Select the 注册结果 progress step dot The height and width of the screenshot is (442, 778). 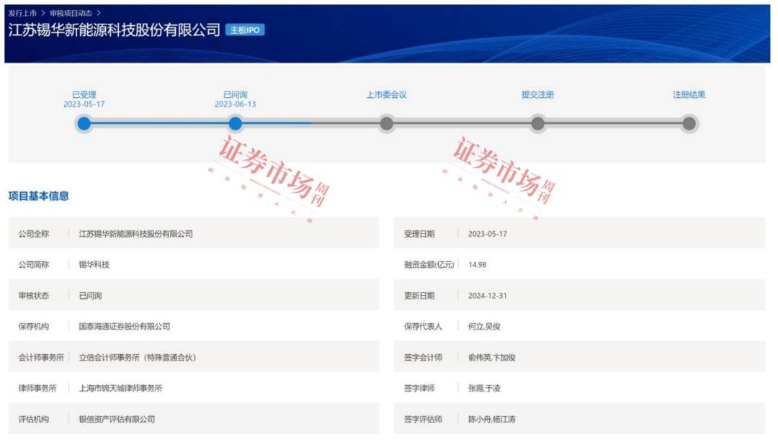(689, 123)
